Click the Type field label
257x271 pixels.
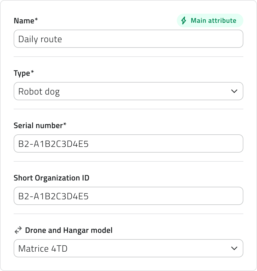click(24, 73)
